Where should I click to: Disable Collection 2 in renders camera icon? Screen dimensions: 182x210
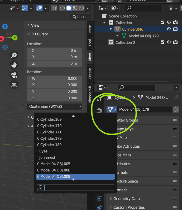point(175,42)
